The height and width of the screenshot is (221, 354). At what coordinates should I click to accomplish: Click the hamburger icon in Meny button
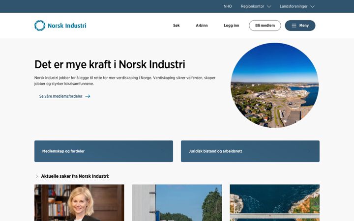point(294,26)
